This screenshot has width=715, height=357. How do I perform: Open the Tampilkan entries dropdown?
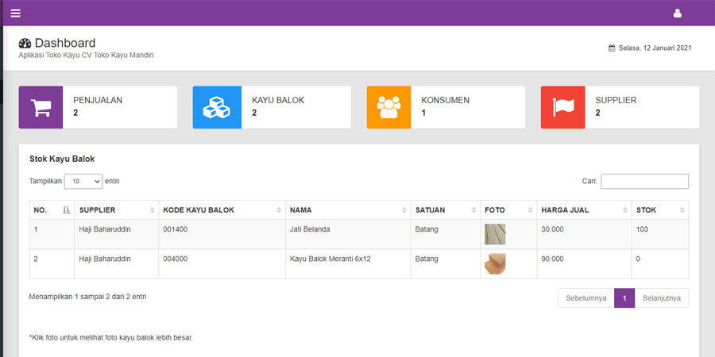tap(83, 182)
